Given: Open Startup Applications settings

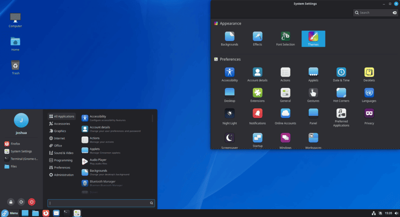Looking at the screenshot, I should [257, 140].
